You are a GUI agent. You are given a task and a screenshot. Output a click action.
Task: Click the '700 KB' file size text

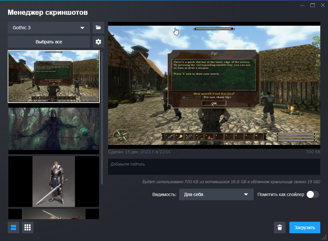click(x=313, y=152)
